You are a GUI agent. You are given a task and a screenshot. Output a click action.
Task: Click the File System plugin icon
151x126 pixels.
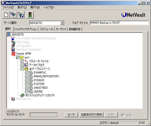pyautogui.click(x=13, y=46)
